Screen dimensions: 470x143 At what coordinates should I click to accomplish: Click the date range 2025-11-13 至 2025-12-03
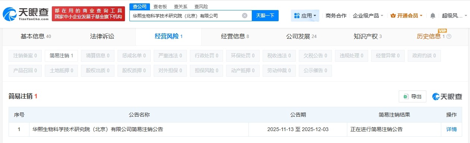pos(298,130)
